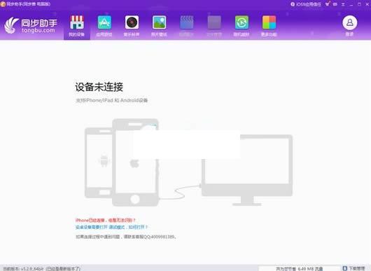Image resolution: width=371 pixels, height=271 pixels.
Task: Maximize the Tongbu Assistant window
Action: (x=359, y=4)
